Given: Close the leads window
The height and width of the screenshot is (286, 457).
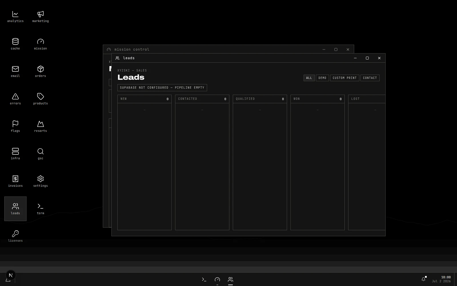Looking at the screenshot, I should [379, 58].
